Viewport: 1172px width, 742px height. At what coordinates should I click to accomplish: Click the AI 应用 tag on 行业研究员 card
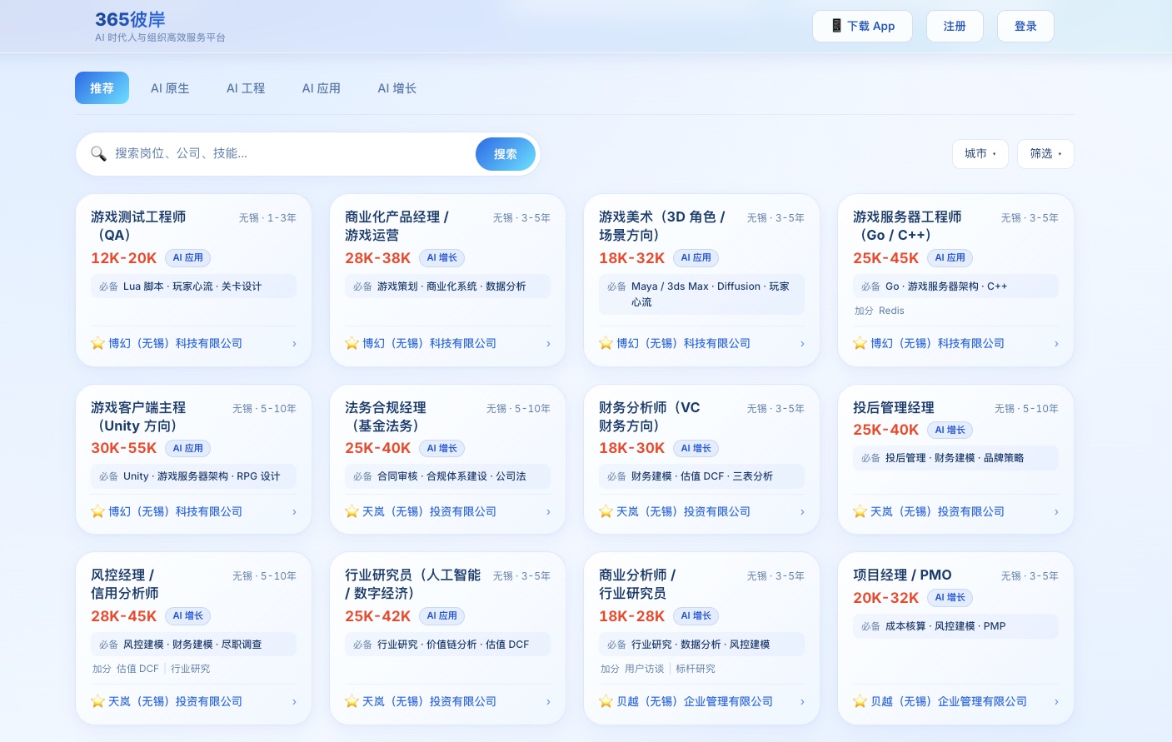click(443, 616)
